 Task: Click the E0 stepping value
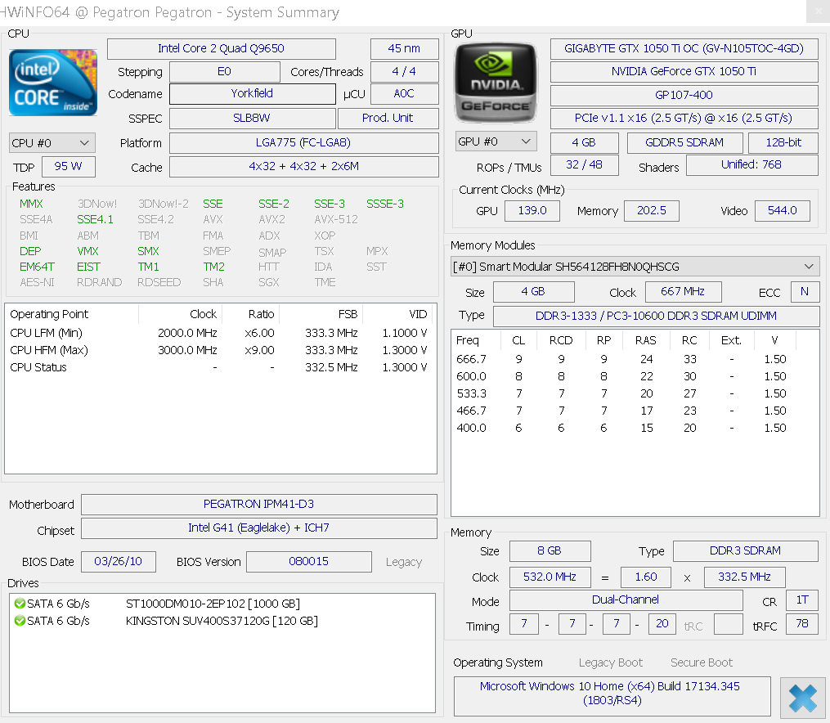pos(224,72)
